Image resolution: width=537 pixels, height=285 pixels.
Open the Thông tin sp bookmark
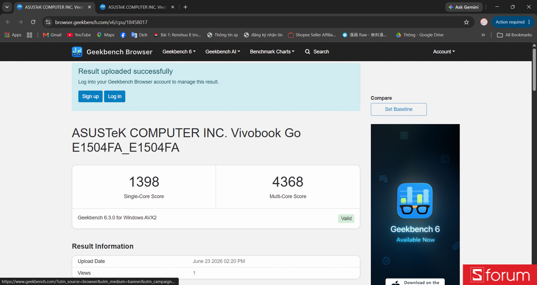222,35
